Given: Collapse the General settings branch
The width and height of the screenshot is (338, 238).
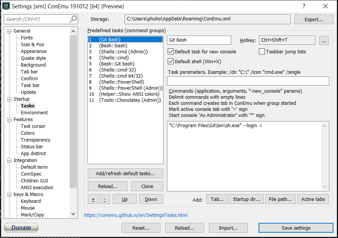Looking at the screenshot, I should point(10,31).
